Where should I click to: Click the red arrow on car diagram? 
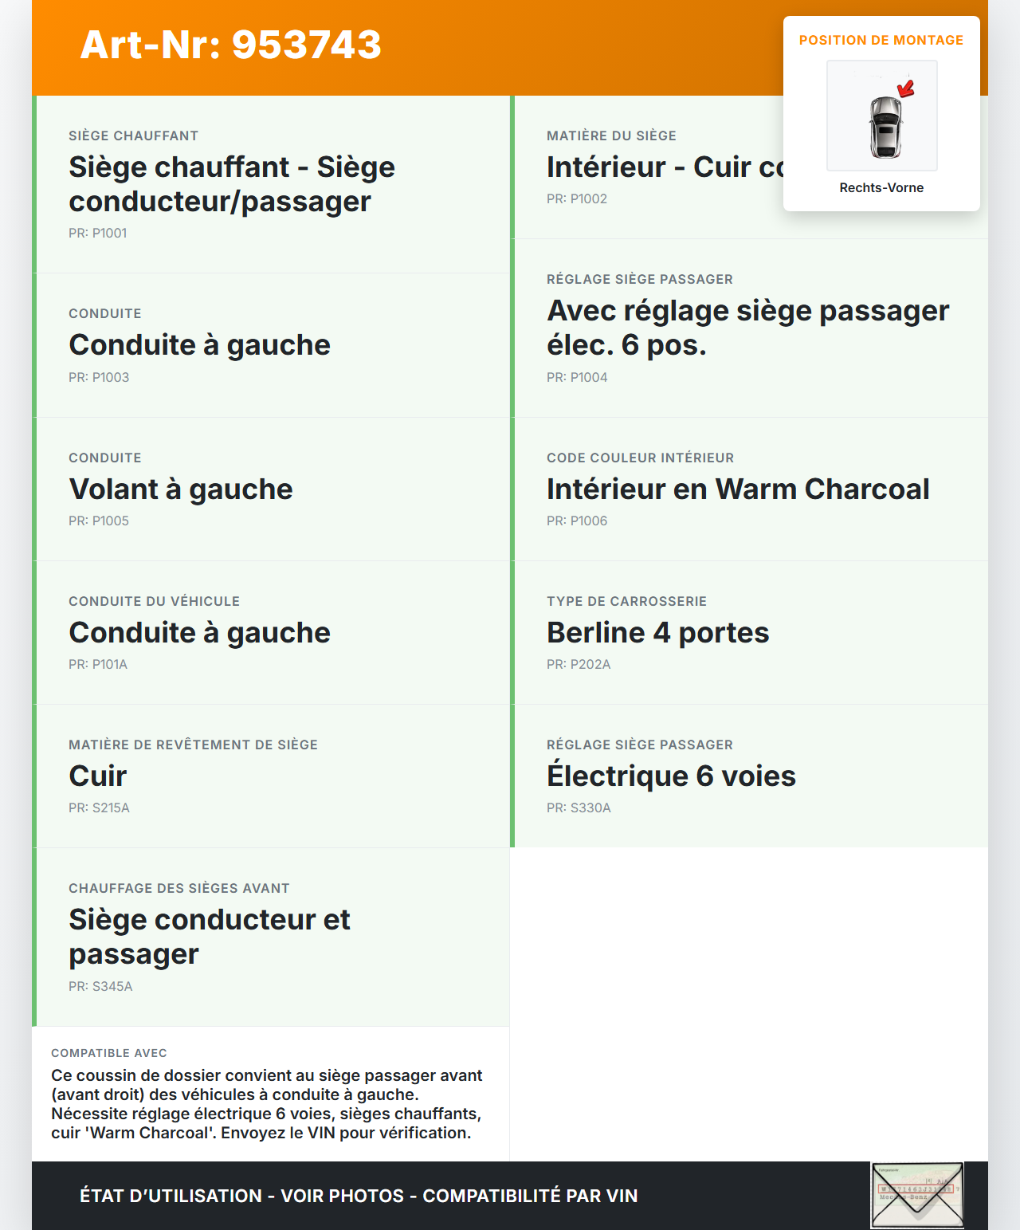pyautogui.click(x=906, y=88)
